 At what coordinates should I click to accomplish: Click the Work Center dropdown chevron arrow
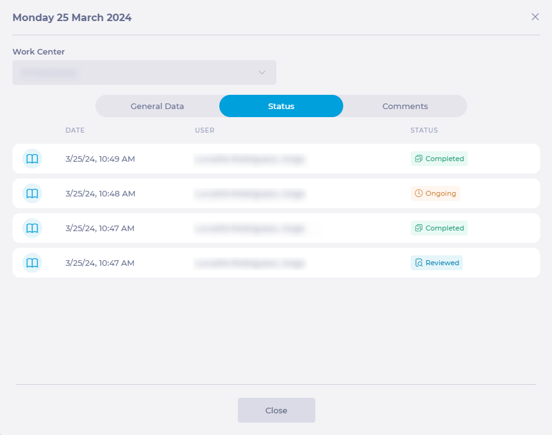click(262, 72)
